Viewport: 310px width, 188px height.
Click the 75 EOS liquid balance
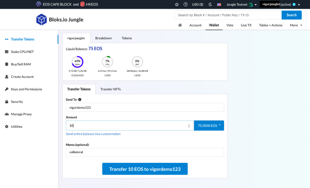95,49
